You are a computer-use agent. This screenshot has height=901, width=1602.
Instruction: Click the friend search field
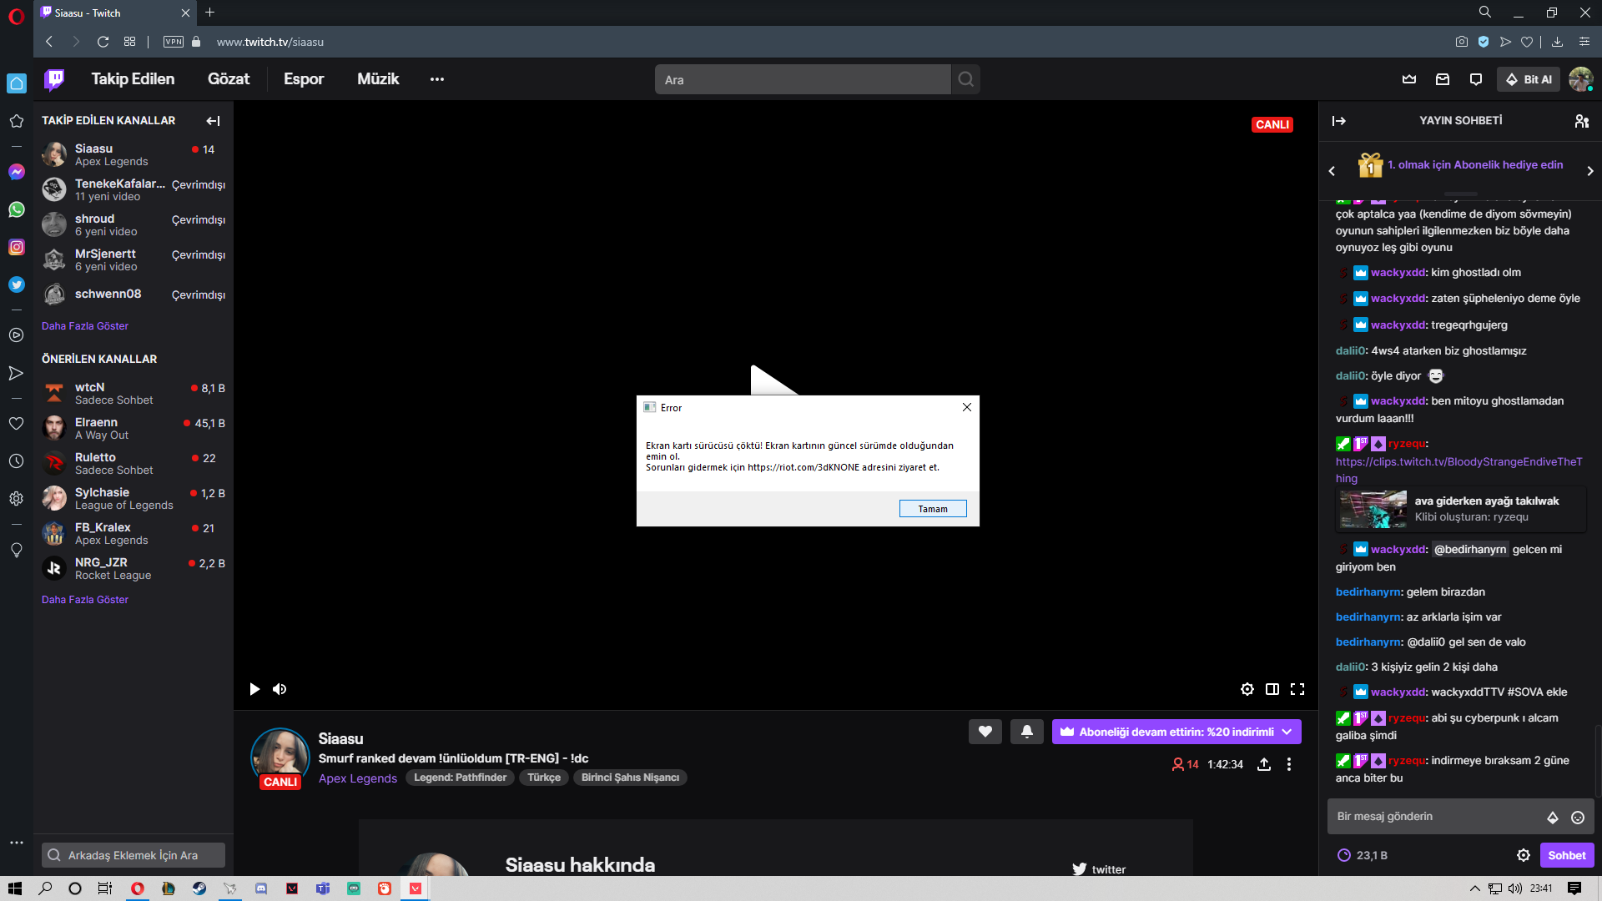tap(133, 855)
